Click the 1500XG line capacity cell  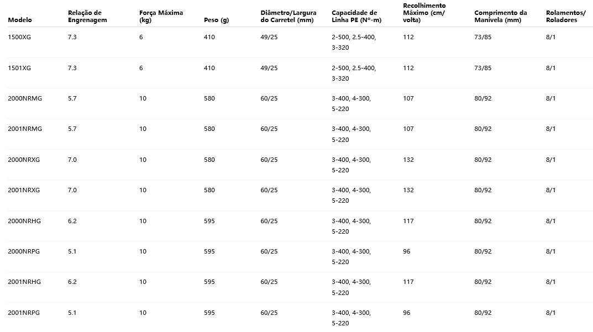click(x=354, y=43)
